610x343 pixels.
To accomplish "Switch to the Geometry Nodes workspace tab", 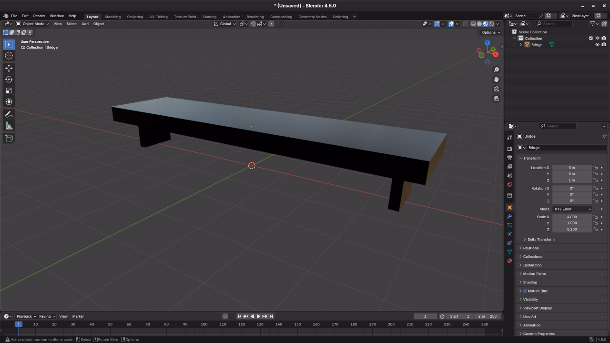I will pos(313,17).
